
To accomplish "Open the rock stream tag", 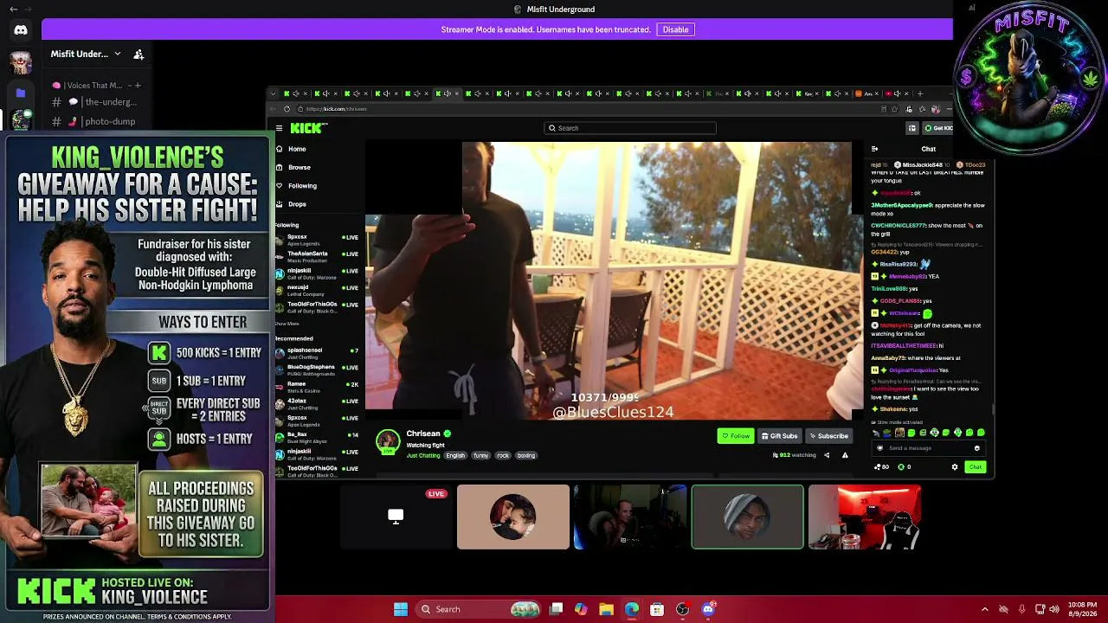I will coord(503,456).
